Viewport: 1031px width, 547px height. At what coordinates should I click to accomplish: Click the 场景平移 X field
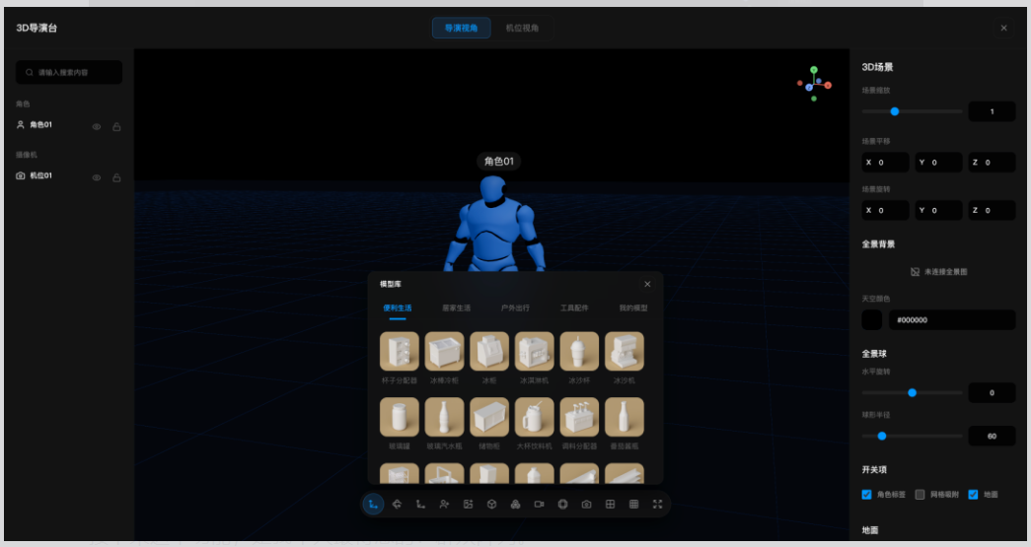click(x=886, y=163)
